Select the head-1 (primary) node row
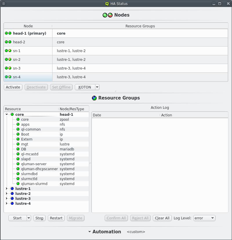Screen dimensions: 232x240 pos(116,33)
